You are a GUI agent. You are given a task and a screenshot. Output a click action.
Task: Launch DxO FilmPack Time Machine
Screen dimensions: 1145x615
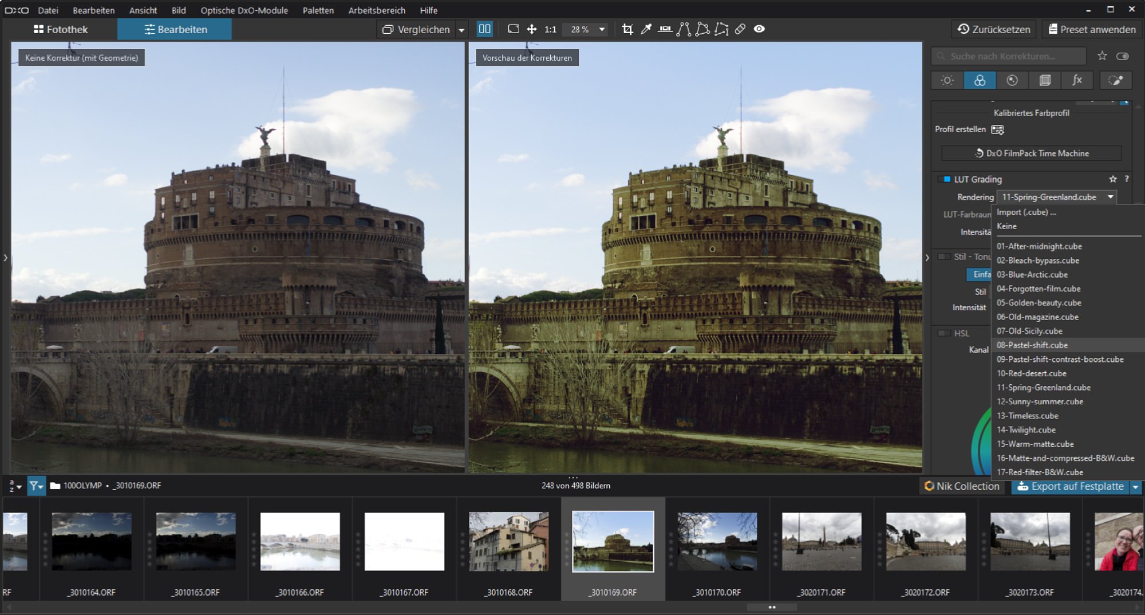click(x=1031, y=153)
